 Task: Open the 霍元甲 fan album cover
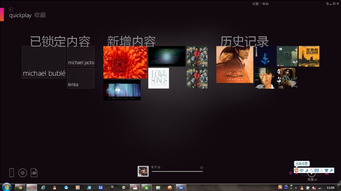[x=287, y=78]
